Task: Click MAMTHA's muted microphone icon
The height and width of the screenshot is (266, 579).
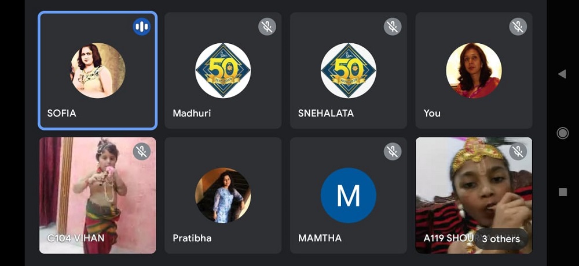Action: tap(393, 151)
